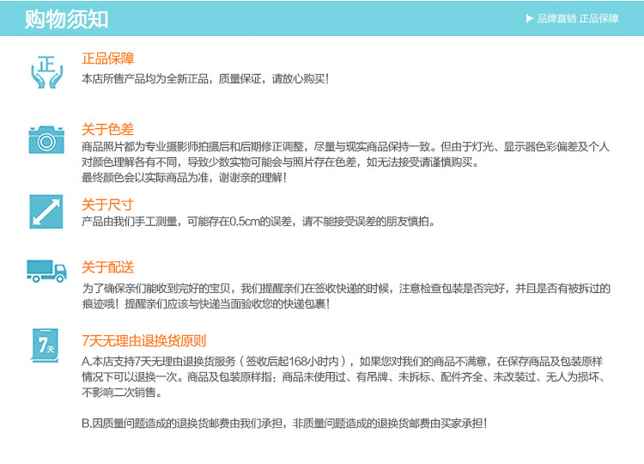
Task: Click the line starting 痕迹哦！提醒亲们
Action: [206, 304]
